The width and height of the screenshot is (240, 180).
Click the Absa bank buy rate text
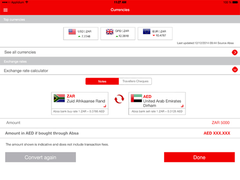tap(79, 111)
